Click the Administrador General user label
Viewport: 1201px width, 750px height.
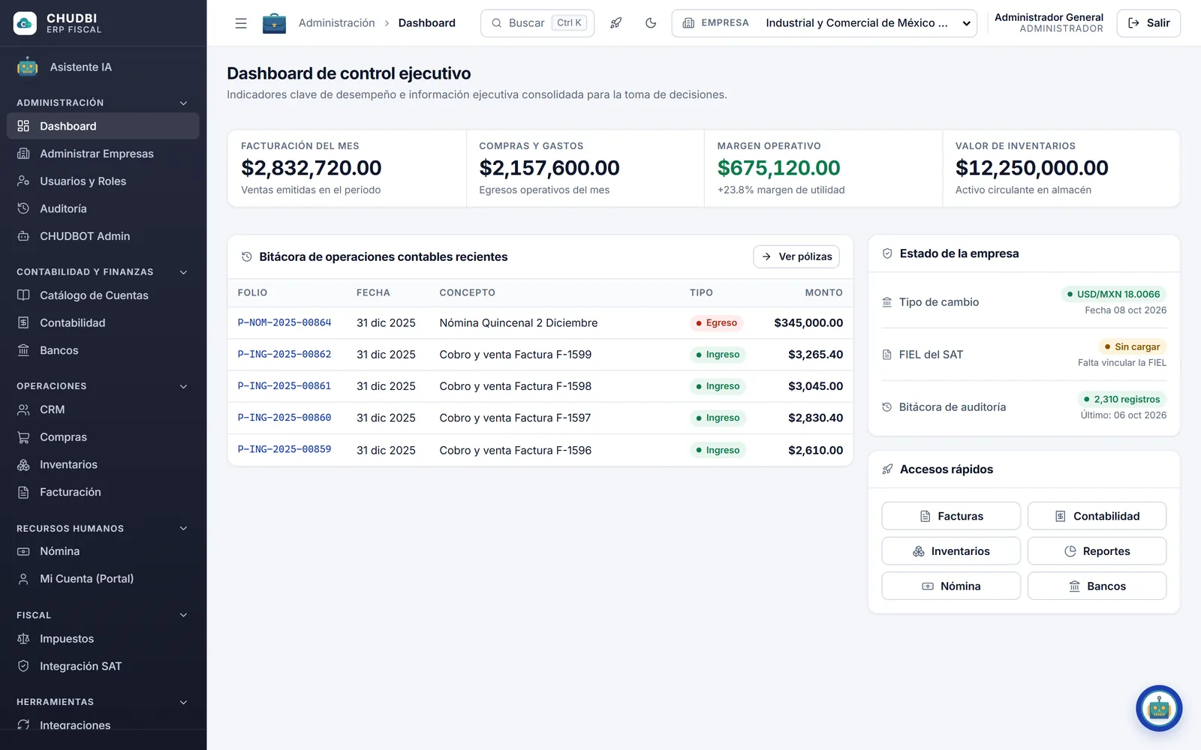1049,17
